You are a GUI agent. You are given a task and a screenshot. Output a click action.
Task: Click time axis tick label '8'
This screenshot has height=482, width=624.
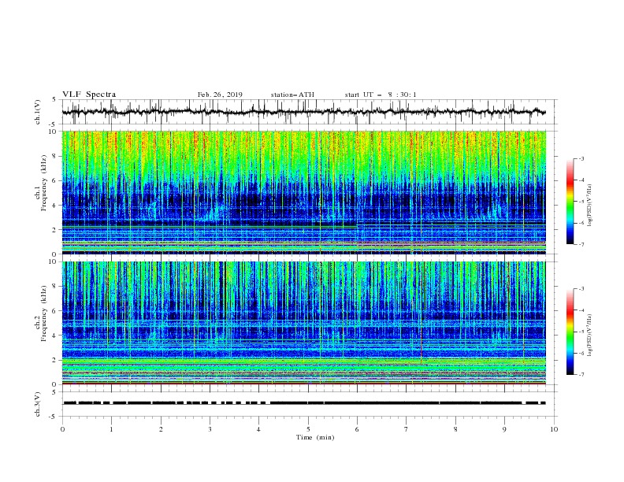455,429
